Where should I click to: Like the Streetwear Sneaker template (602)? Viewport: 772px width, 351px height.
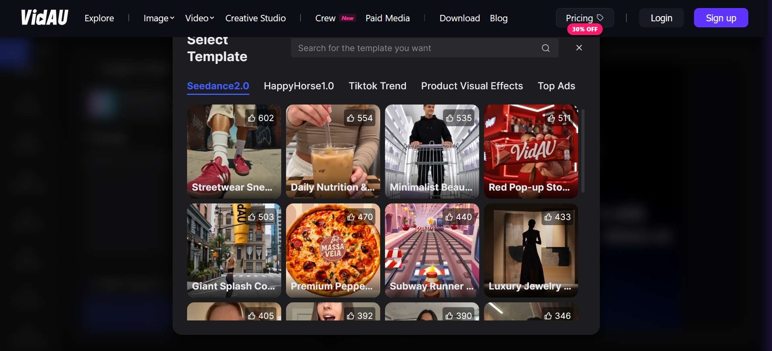point(261,118)
